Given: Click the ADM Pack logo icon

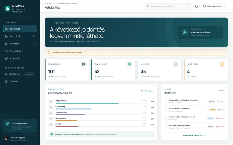Looking at the screenshot, I should tap(7, 9).
